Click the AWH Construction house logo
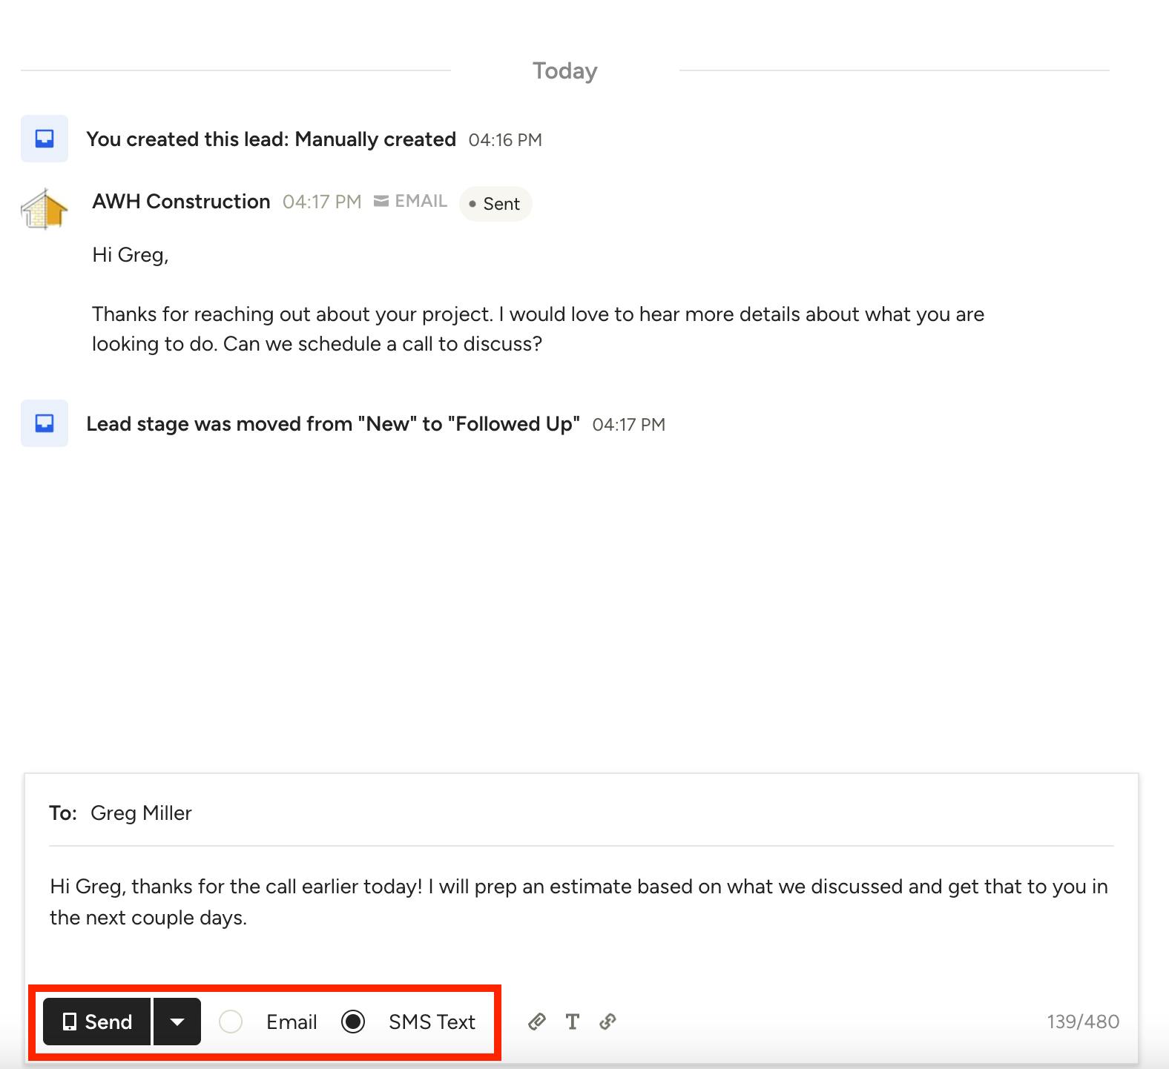Image resolution: width=1169 pixels, height=1069 pixels. [x=45, y=209]
